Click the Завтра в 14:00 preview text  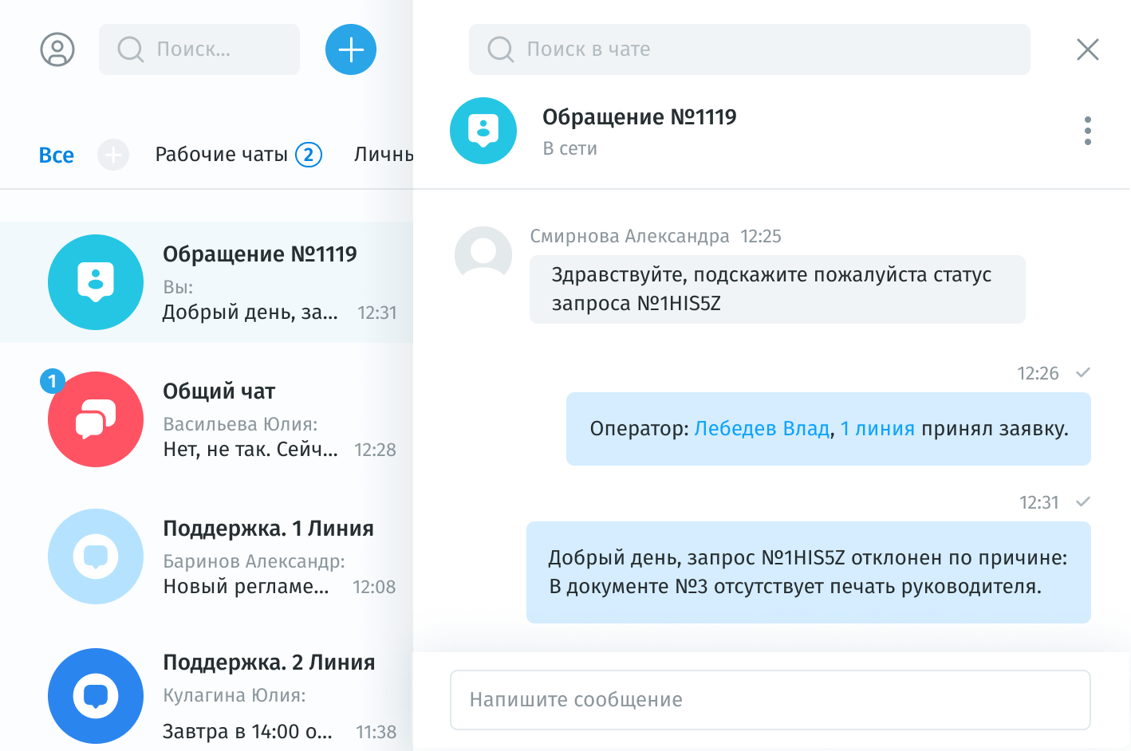point(248,732)
